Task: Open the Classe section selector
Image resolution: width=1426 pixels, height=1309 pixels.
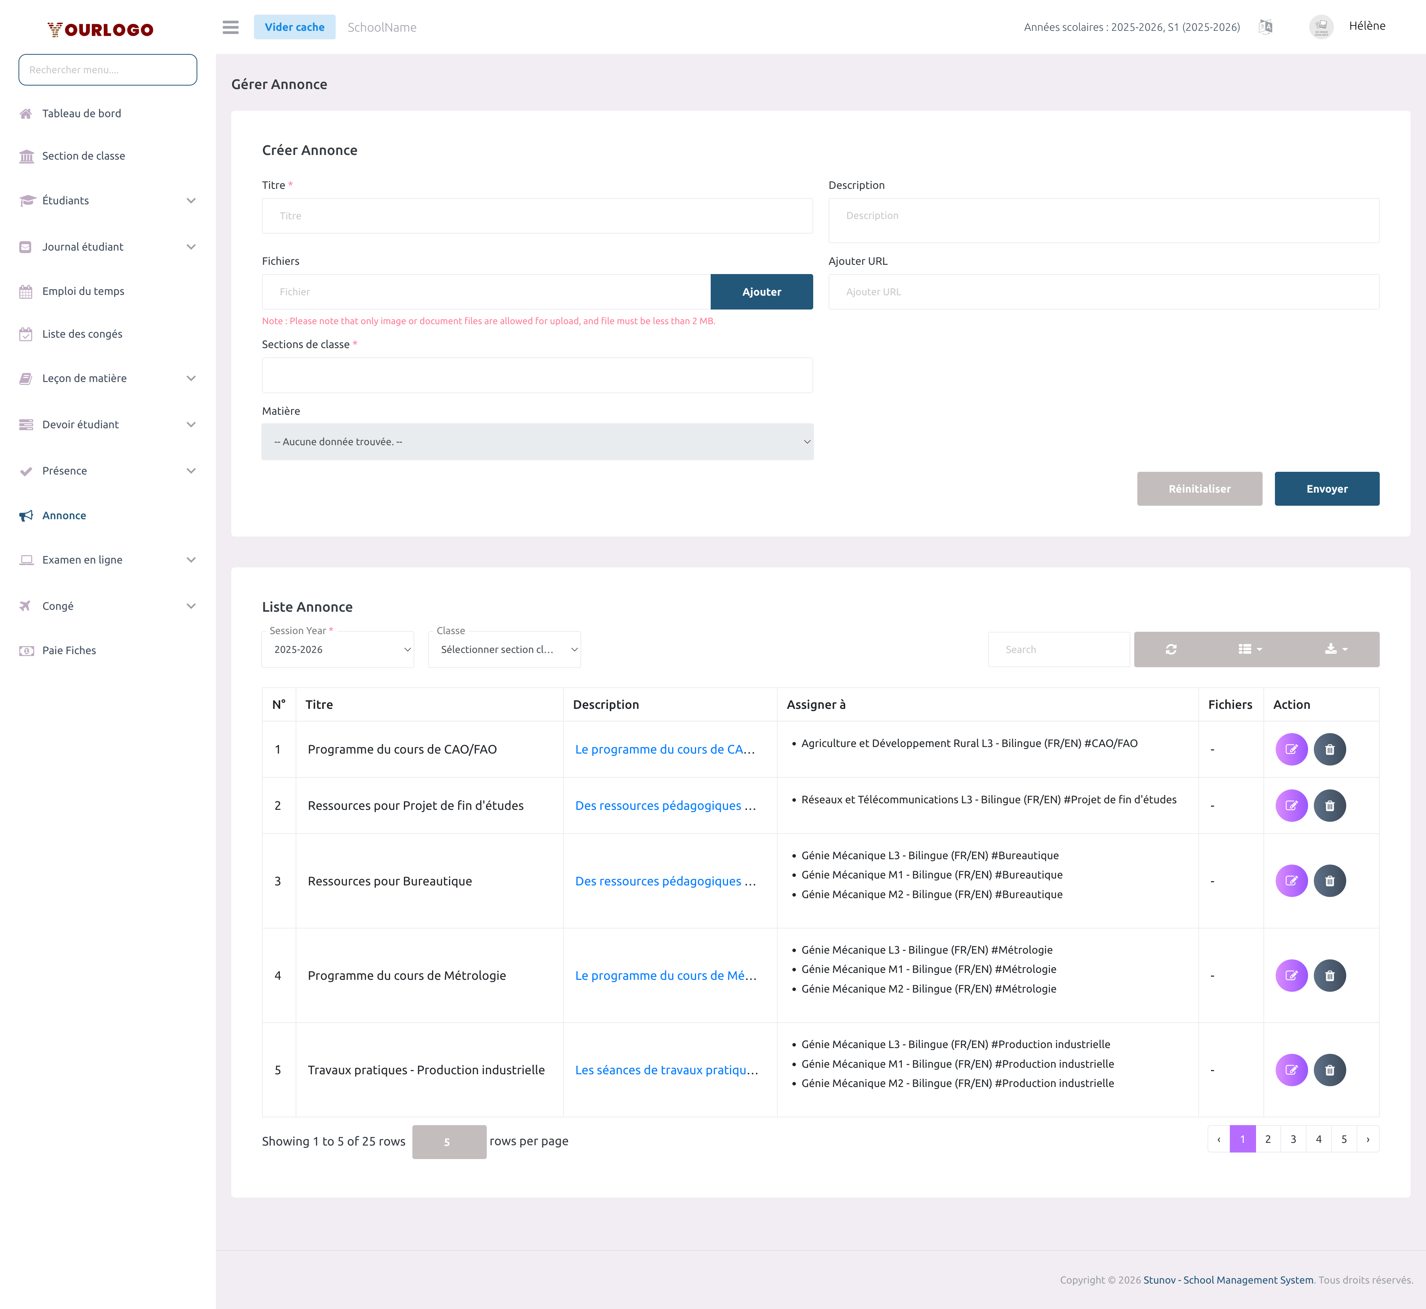Action: 504,649
